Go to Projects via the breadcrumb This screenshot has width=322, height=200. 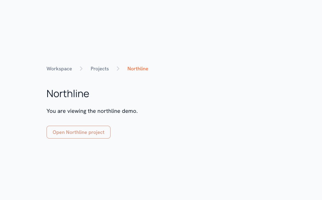pyautogui.click(x=99, y=69)
